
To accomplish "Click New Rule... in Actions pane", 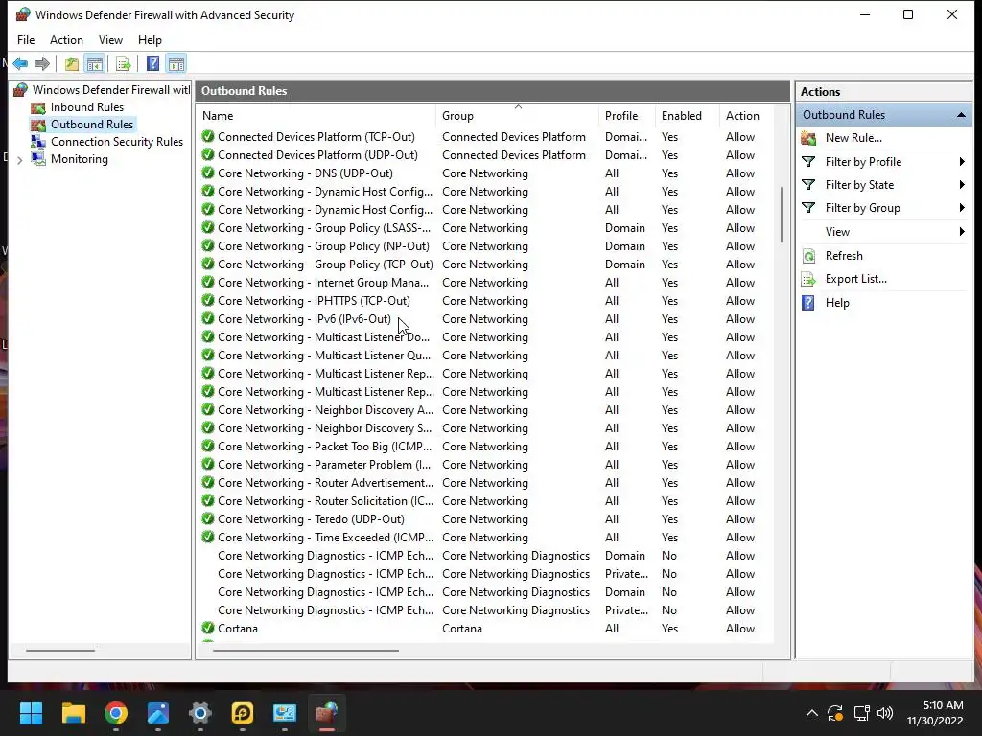I will click(x=853, y=138).
